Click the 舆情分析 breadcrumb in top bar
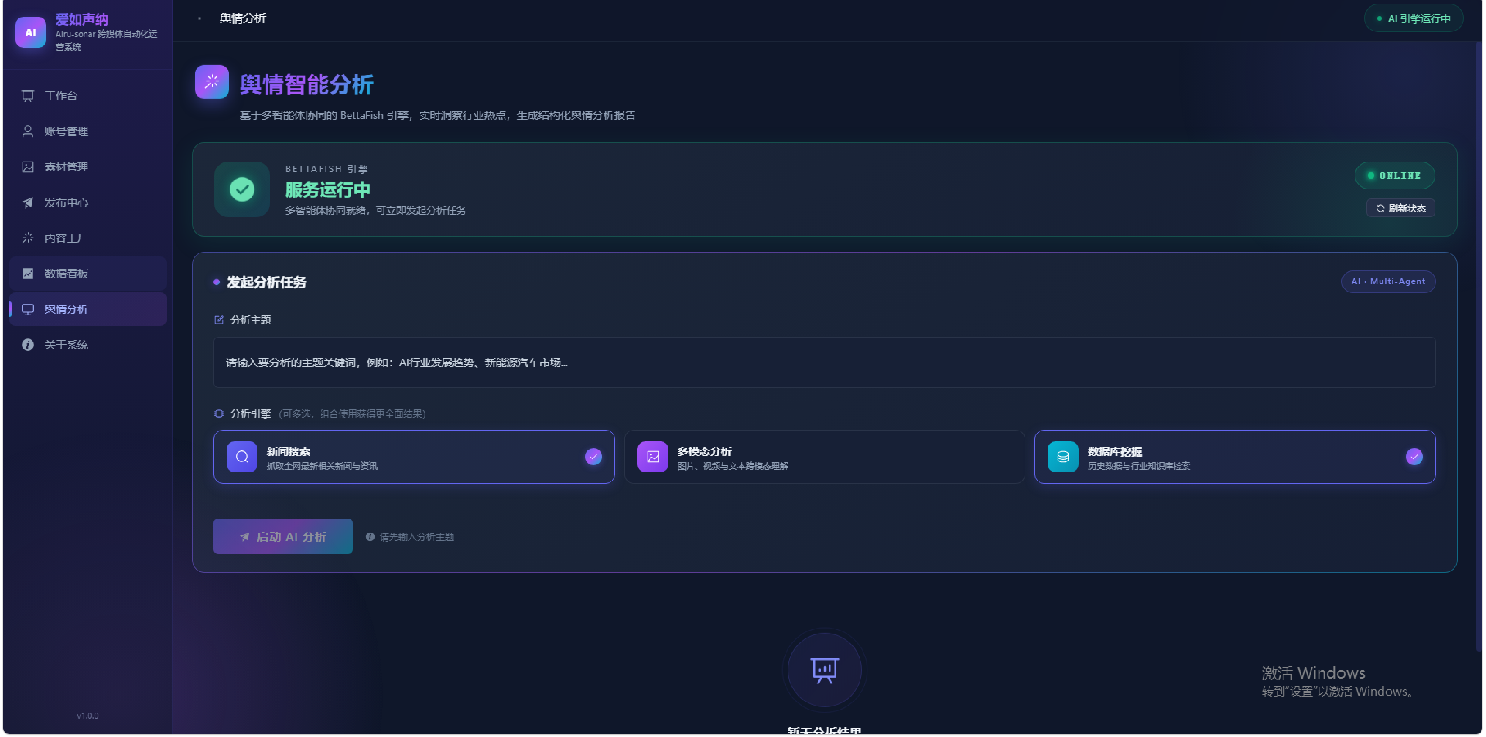The height and width of the screenshot is (737, 1486). [242, 18]
